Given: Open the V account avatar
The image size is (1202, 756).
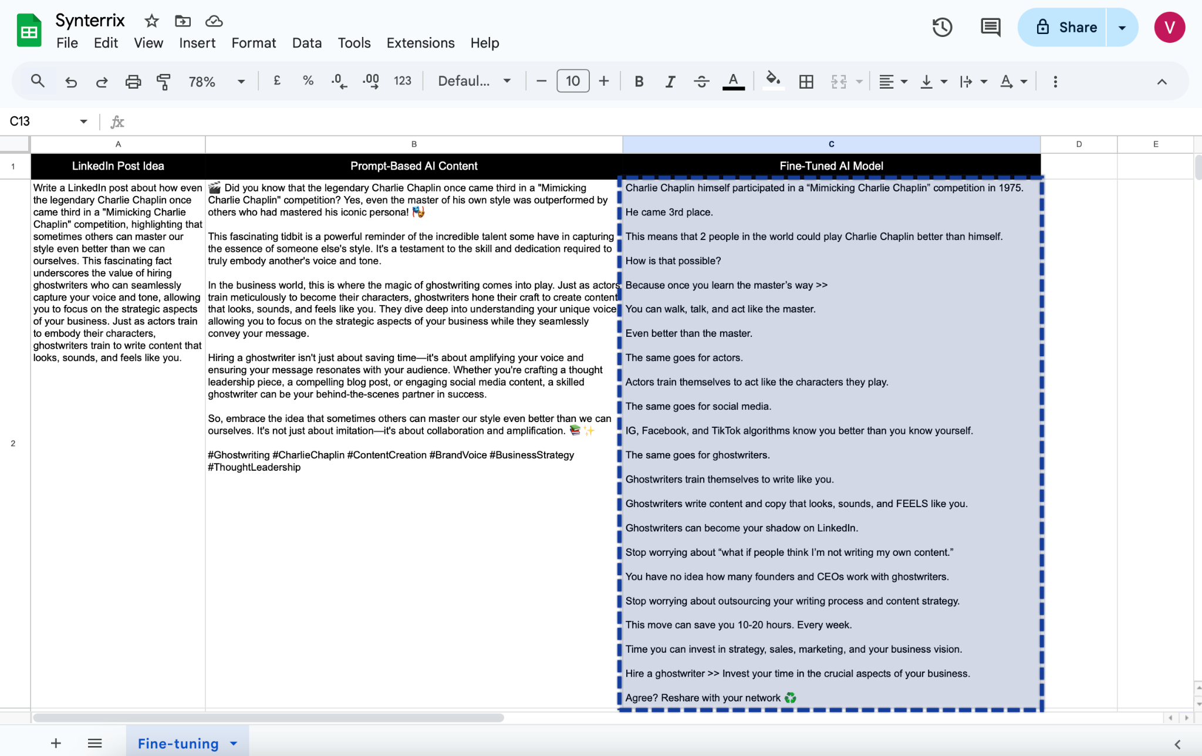Looking at the screenshot, I should [x=1169, y=27].
